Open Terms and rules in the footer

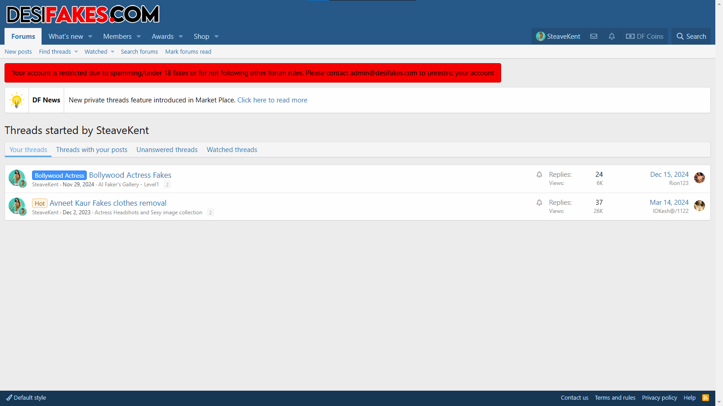pyautogui.click(x=615, y=397)
